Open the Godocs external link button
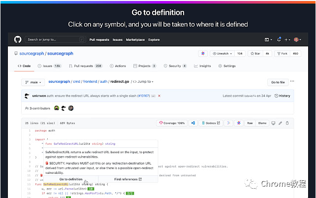 pos(211,123)
